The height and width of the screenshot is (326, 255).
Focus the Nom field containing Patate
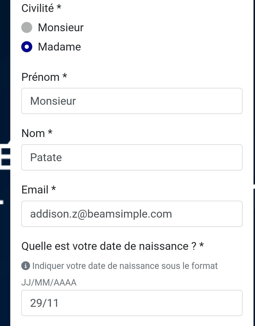point(132,157)
